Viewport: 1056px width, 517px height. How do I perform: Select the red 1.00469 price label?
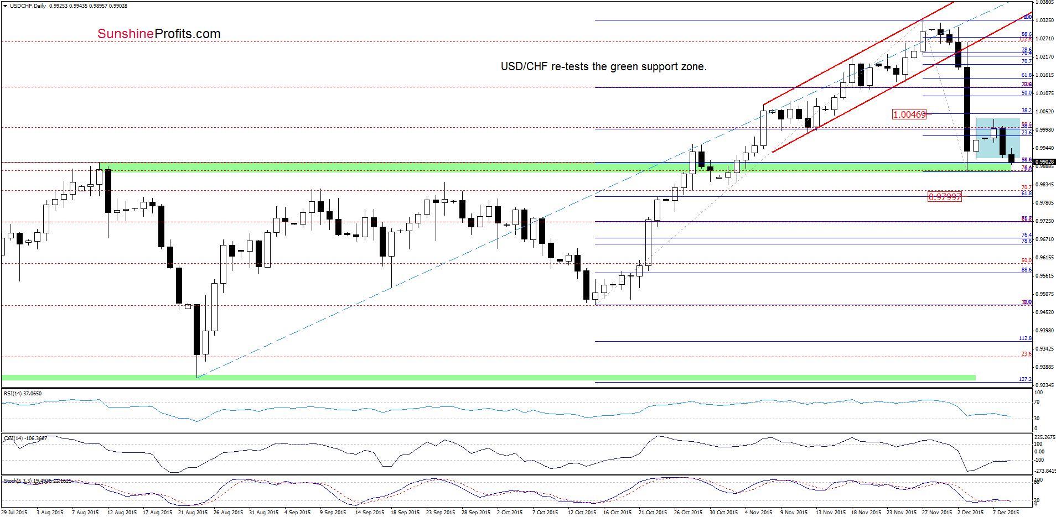pos(909,114)
